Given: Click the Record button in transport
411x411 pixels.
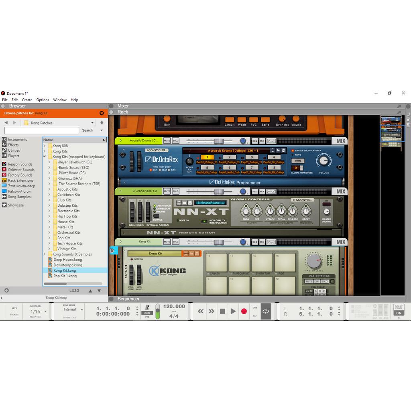Looking at the screenshot, I should tap(244, 311).
